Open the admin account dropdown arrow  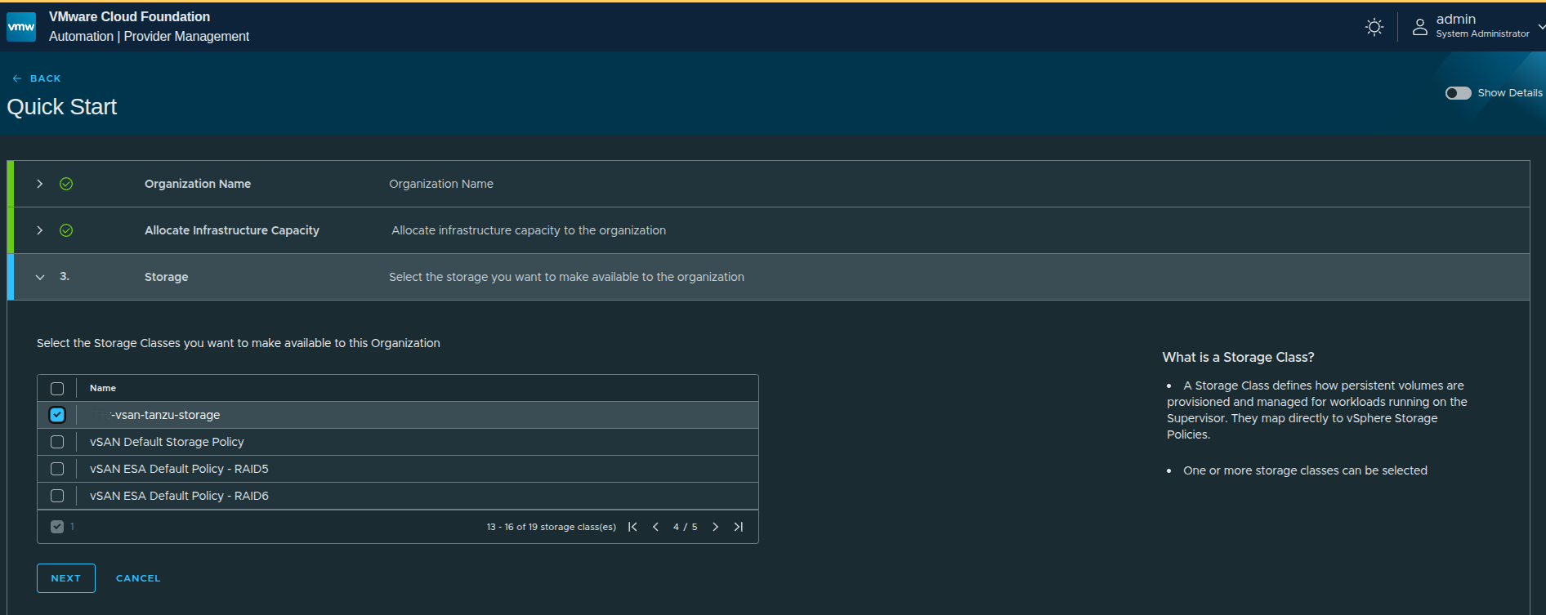pyautogui.click(x=1541, y=27)
